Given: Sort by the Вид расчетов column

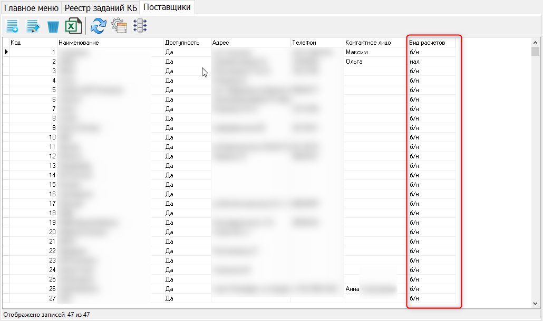Looking at the screenshot, I should [431, 43].
